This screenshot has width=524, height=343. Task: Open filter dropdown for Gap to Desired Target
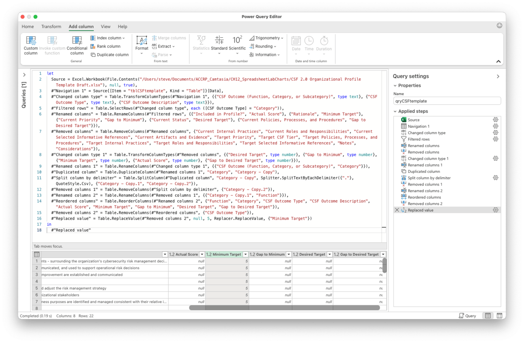(383, 255)
